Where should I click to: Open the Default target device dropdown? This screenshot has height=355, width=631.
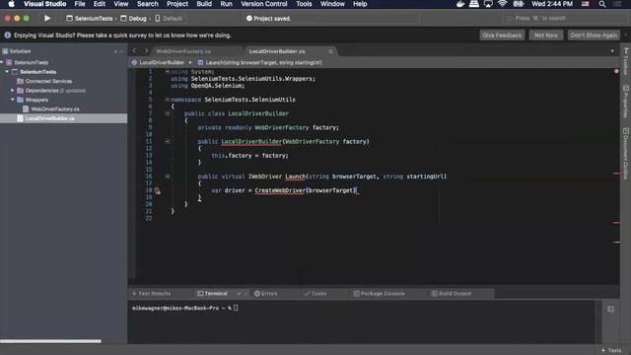click(x=169, y=19)
